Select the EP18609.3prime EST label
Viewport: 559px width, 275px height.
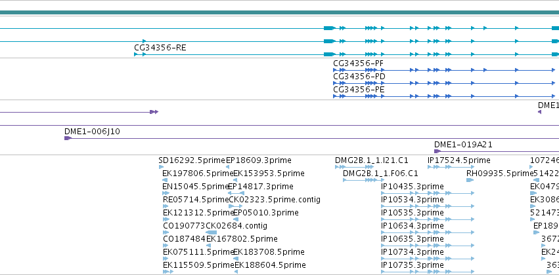pyautogui.click(x=258, y=160)
